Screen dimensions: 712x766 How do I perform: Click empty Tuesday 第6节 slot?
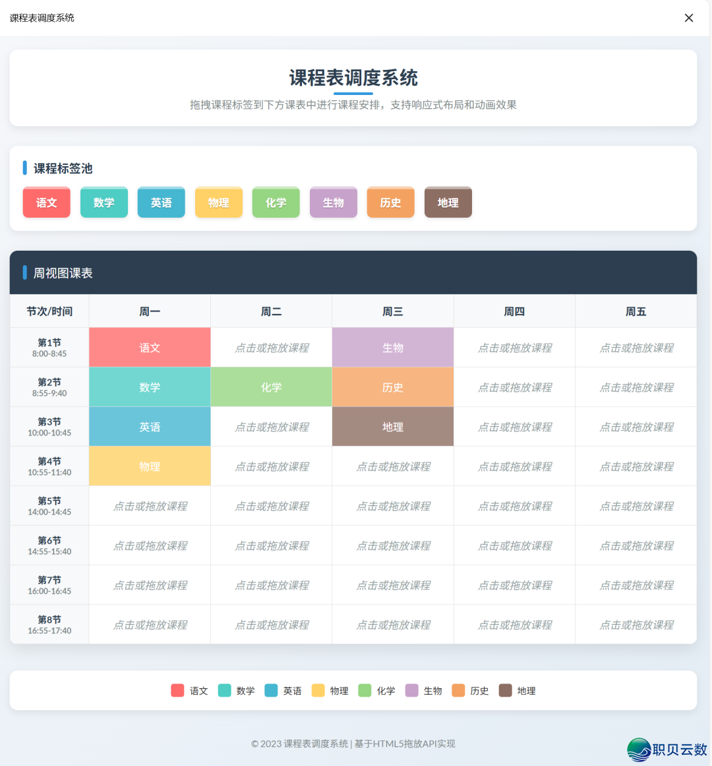click(x=272, y=545)
